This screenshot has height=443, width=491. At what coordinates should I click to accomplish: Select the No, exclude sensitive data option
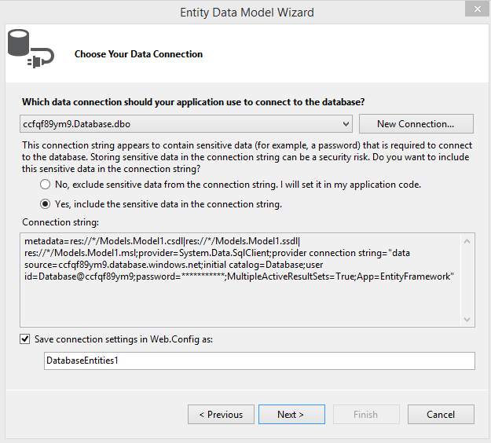click(46, 185)
